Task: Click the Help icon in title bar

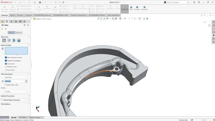Action: [x=199, y=2]
